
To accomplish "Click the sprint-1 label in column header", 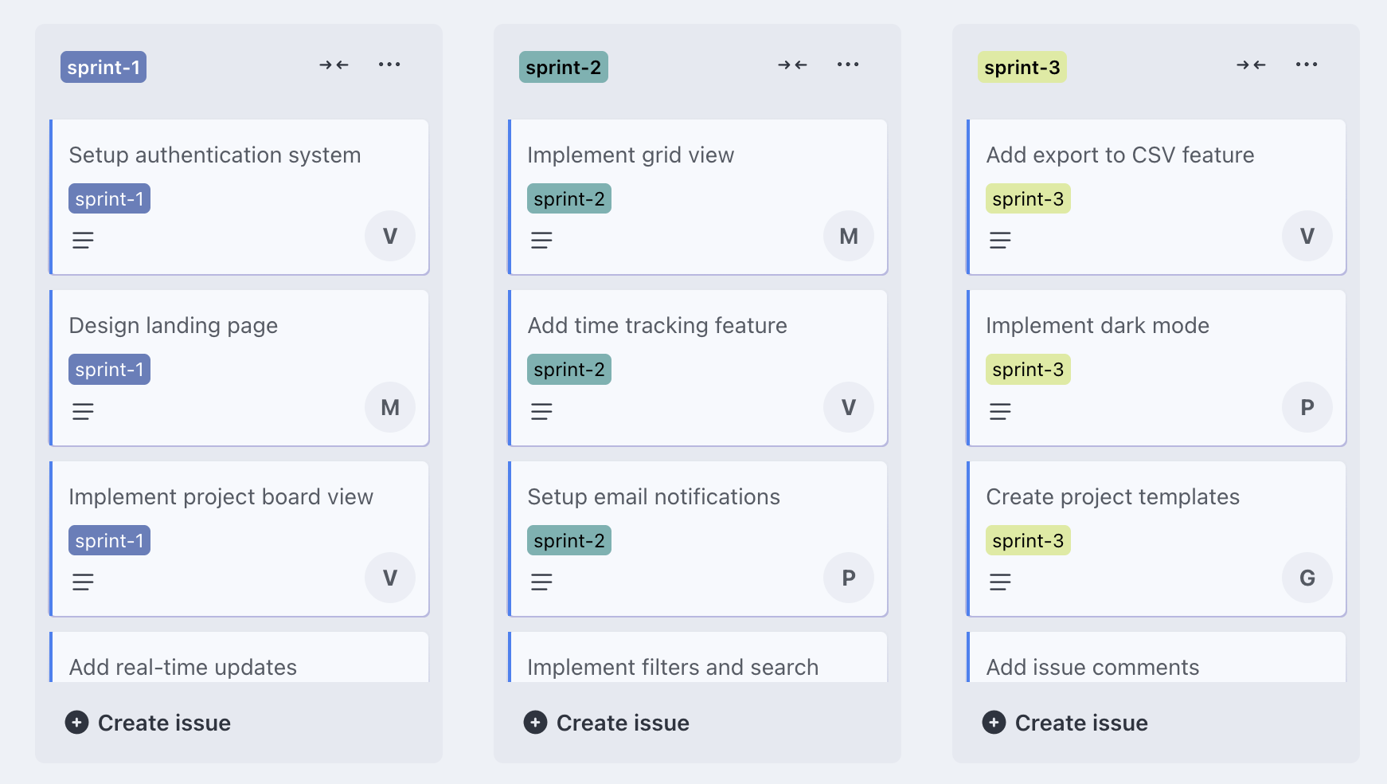I will [x=104, y=68].
